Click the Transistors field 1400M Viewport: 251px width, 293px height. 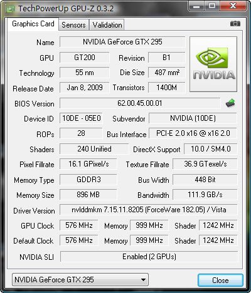point(166,88)
